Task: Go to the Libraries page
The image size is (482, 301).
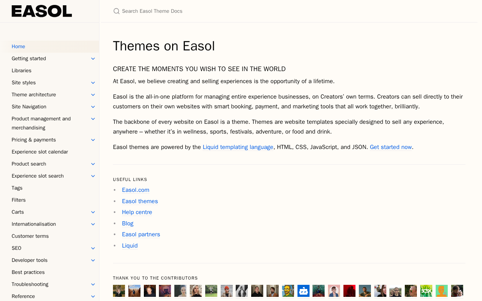Action: coord(21,71)
